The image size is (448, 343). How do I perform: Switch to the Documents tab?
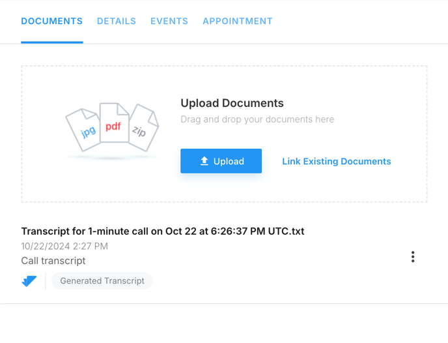click(x=52, y=21)
